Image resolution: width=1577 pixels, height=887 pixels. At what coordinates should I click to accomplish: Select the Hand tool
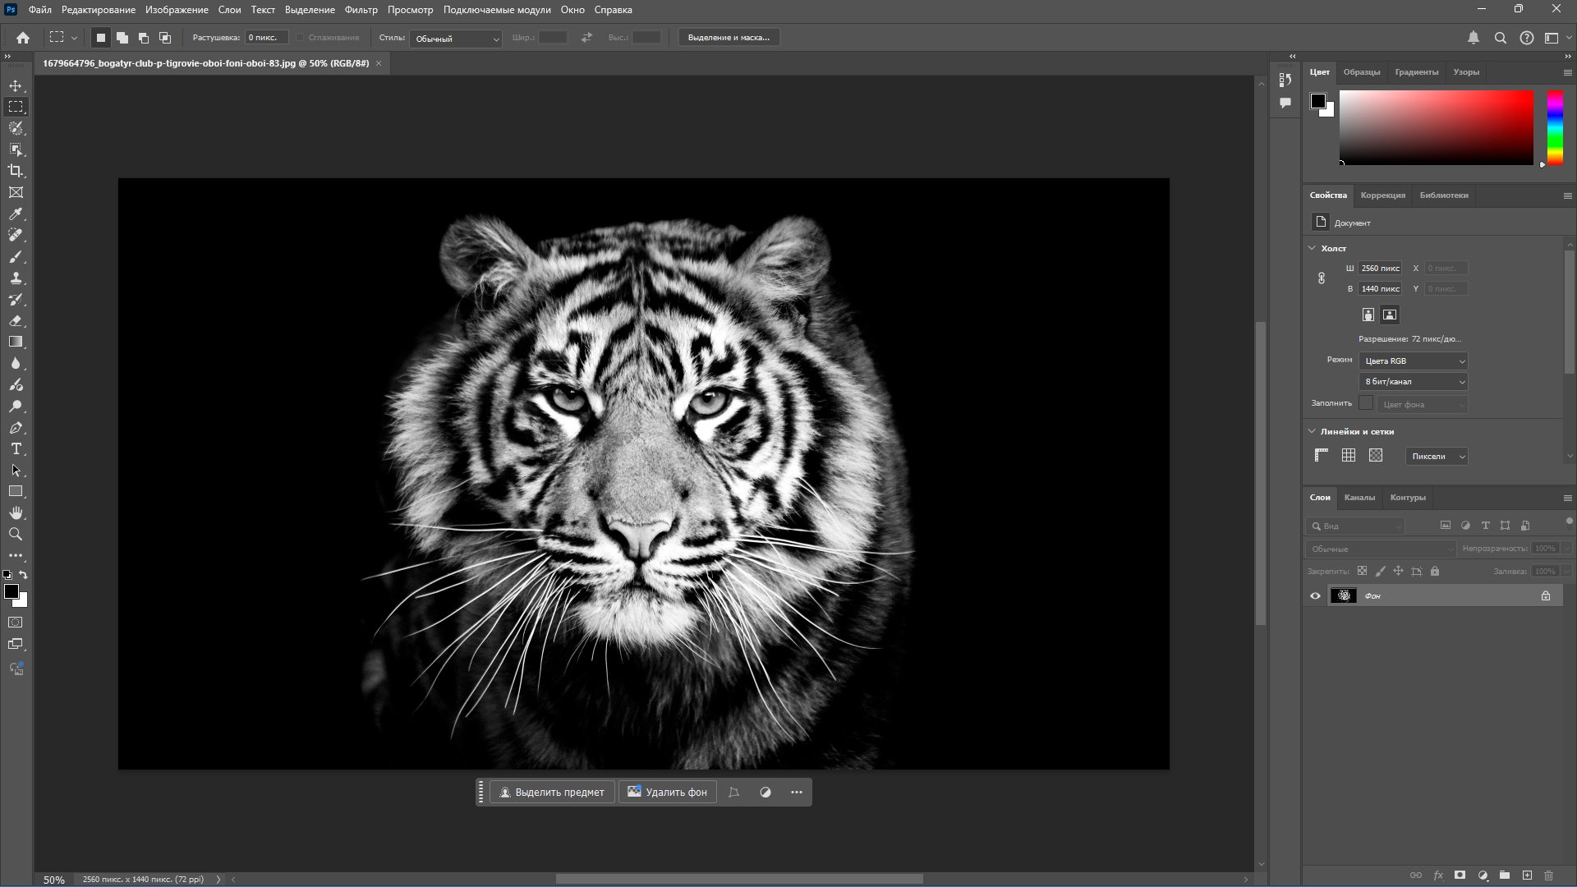point(16,513)
